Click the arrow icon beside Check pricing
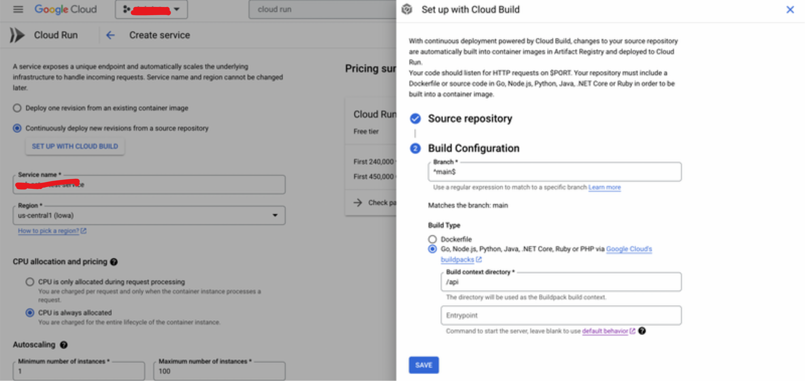 coord(358,202)
